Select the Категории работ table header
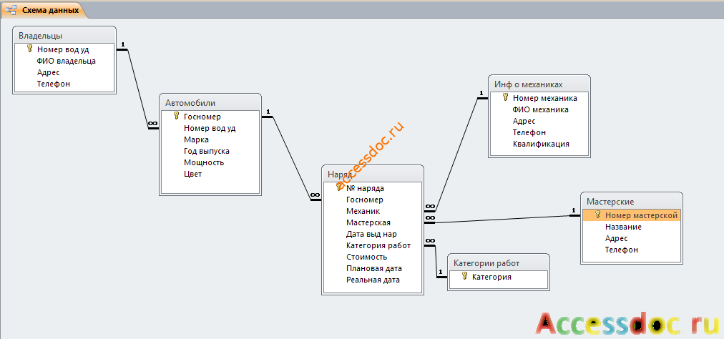Viewport: 724px width, 339px height. [499, 263]
